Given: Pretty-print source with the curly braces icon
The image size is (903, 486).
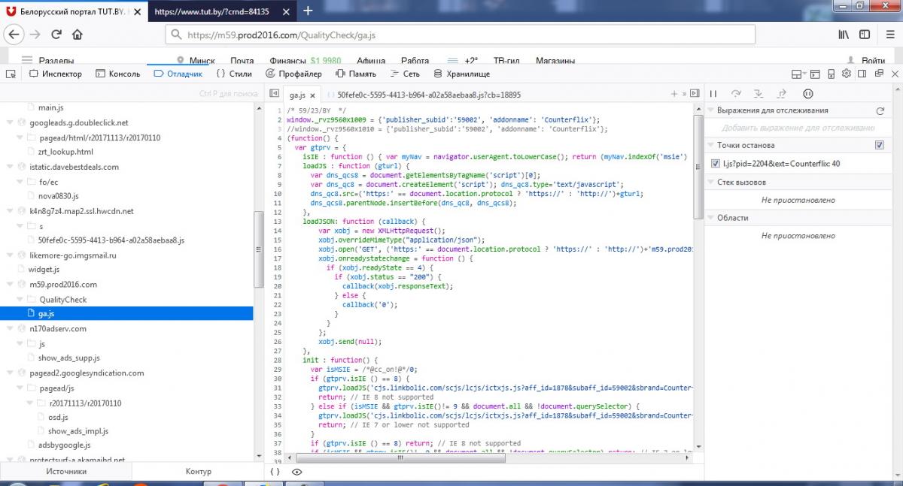Looking at the screenshot, I should pos(275,472).
